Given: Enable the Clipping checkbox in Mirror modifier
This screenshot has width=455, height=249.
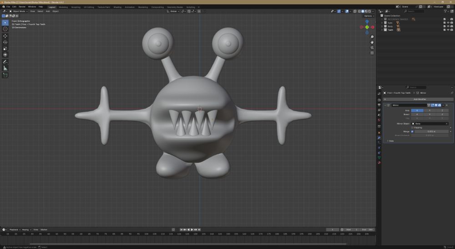Looking at the screenshot, I should click(413, 127).
